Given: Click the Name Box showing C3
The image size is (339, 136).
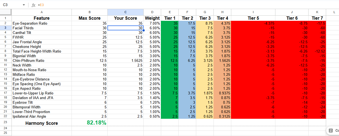Looking at the screenshot, I should [x=11, y=5].
